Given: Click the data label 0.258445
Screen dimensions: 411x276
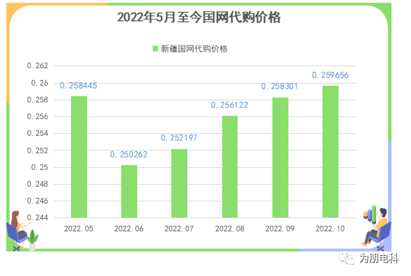Looking at the screenshot, I should (x=79, y=86).
